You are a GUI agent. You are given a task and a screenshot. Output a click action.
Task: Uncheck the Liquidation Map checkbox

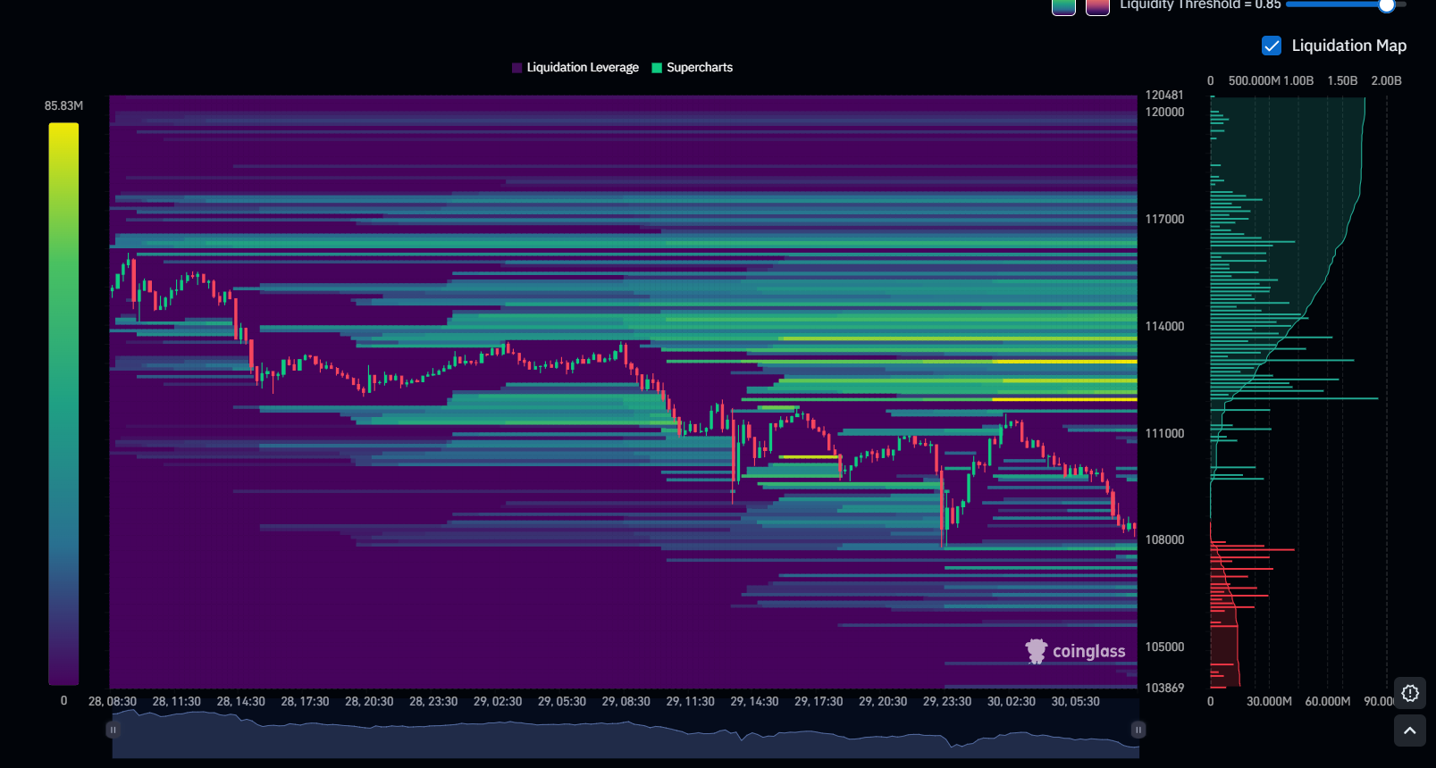(x=1272, y=46)
